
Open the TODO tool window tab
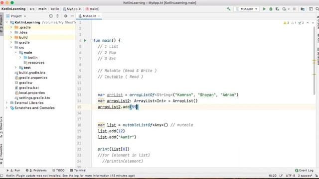(x=58, y=171)
